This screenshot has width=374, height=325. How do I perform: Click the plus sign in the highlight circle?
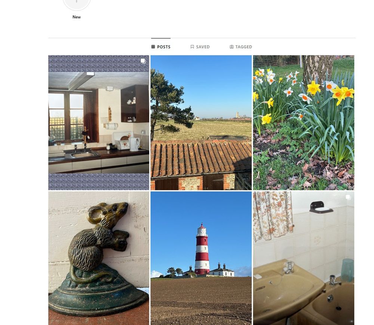(x=77, y=1)
